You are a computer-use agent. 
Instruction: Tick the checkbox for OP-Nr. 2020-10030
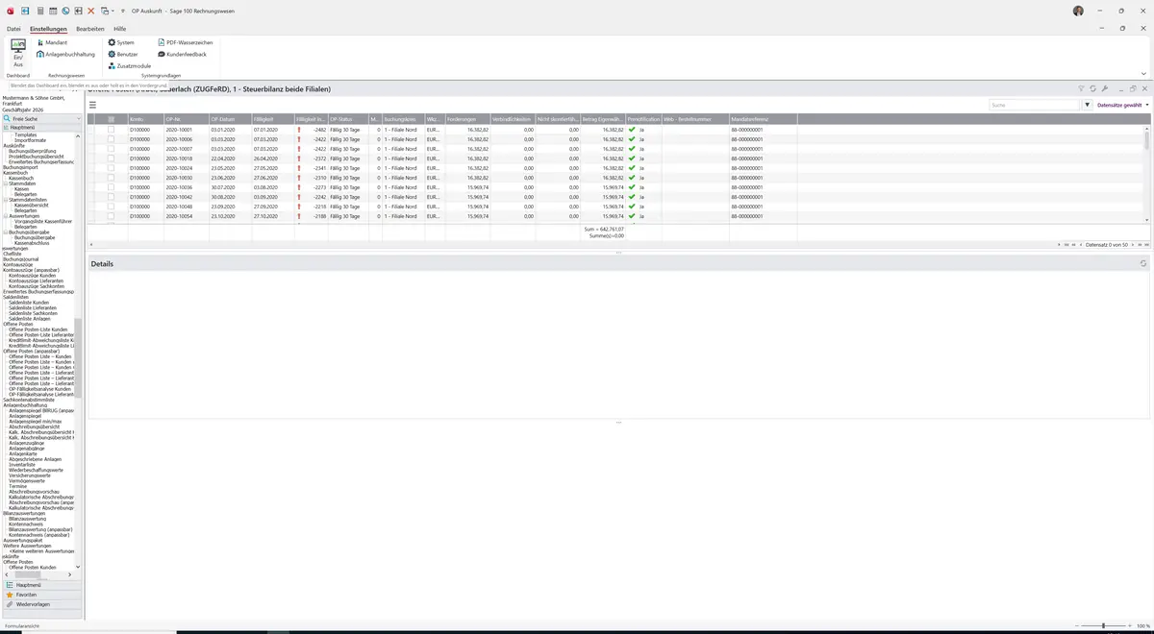click(111, 178)
